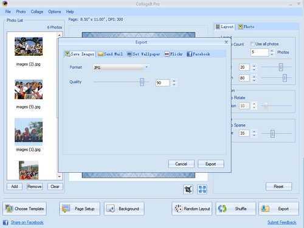The width and height of the screenshot is (304, 228).
Task: Open the Save Images tab in Export dialog
Action: 80,54
